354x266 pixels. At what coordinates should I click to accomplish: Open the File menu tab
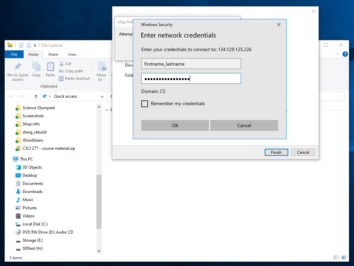pyautogui.click(x=14, y=54)
